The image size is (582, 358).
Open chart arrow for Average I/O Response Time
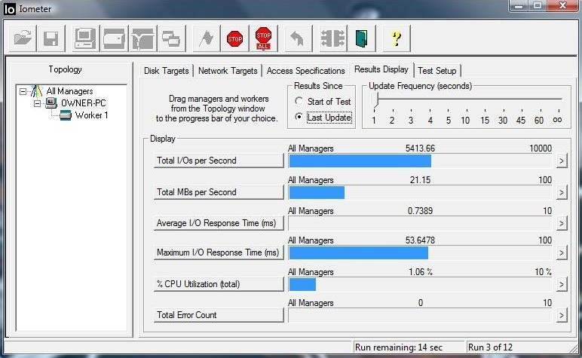(x=562, y=223)
